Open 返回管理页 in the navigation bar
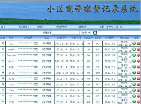 pos(24,27)
